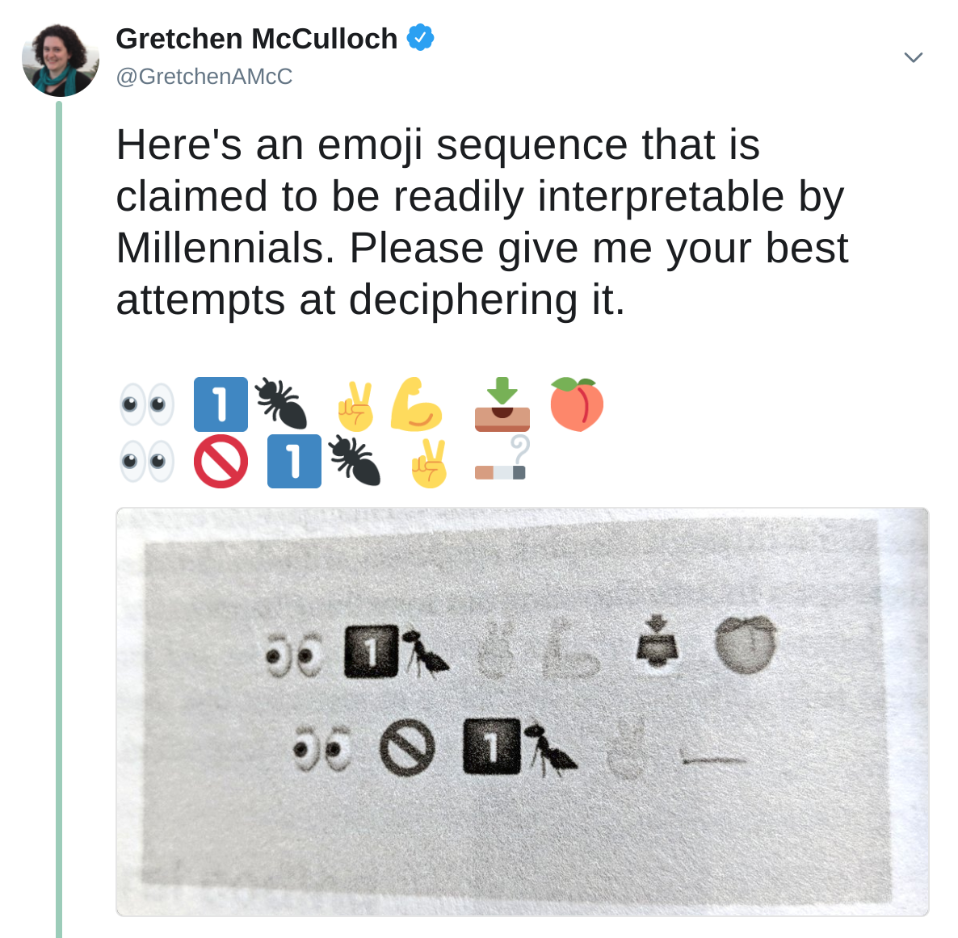Select the first-row victory hand emoji

[x=355, y=405]
